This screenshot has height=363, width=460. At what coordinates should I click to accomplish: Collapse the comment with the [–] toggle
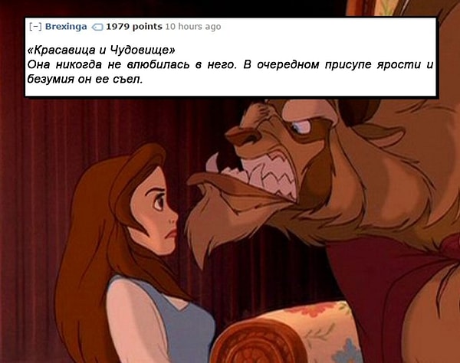click(35, 27)
